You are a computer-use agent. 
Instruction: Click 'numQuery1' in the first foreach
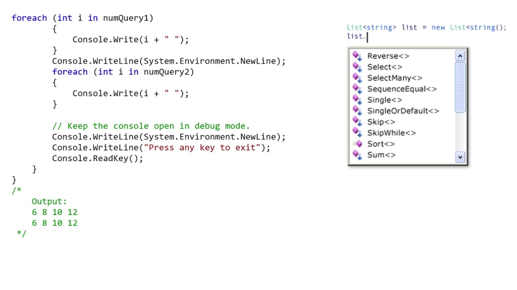pos(126,18)
